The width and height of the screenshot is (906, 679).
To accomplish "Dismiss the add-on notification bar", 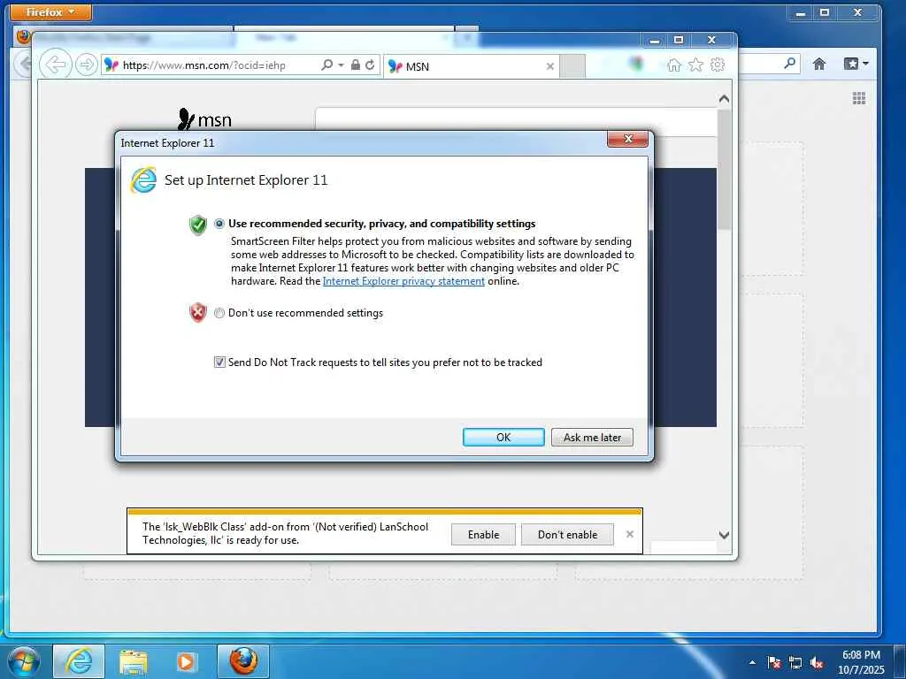I will click(630, 534).
